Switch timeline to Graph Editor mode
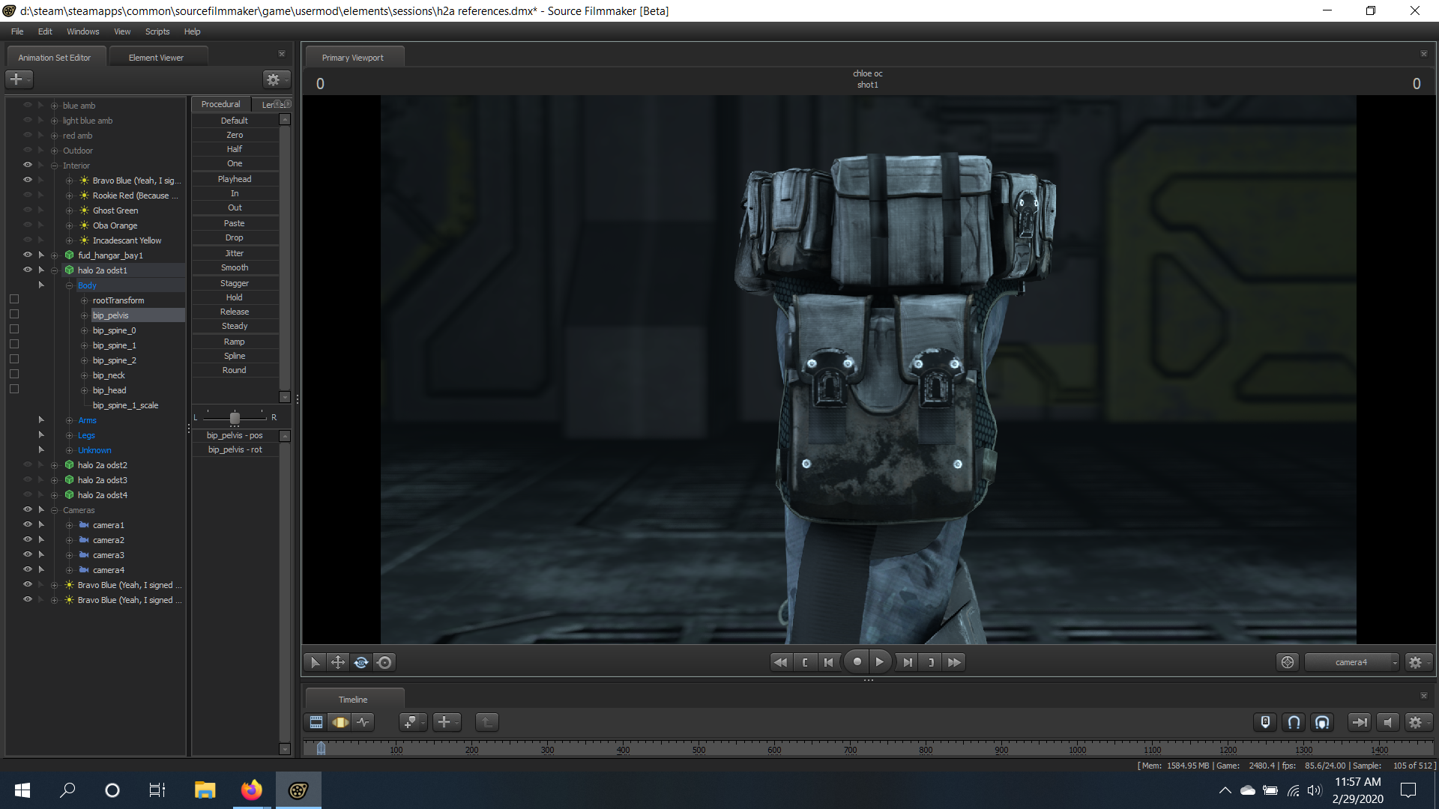Viewport: 1439px width, 809px height. 363,722
